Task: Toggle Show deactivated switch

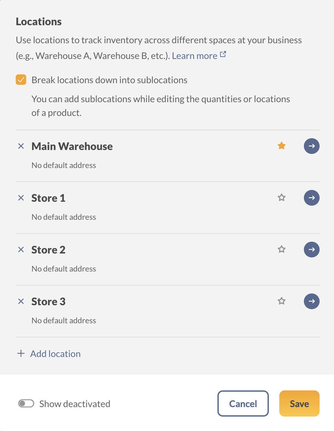Action: pos(26,403)
